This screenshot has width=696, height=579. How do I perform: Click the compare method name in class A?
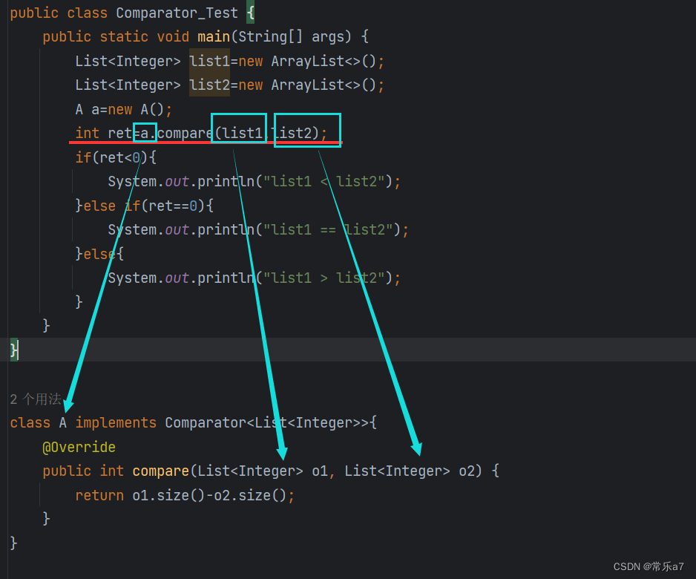(x=161, y=471)
